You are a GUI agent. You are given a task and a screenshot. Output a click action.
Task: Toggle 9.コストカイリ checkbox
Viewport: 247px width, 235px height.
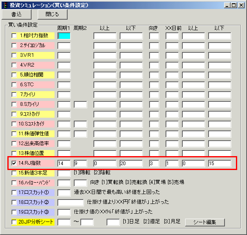(x=14, y=114)
